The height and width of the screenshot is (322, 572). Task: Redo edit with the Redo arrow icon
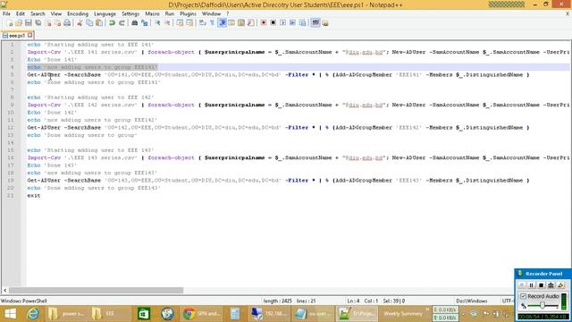point(122,23)
